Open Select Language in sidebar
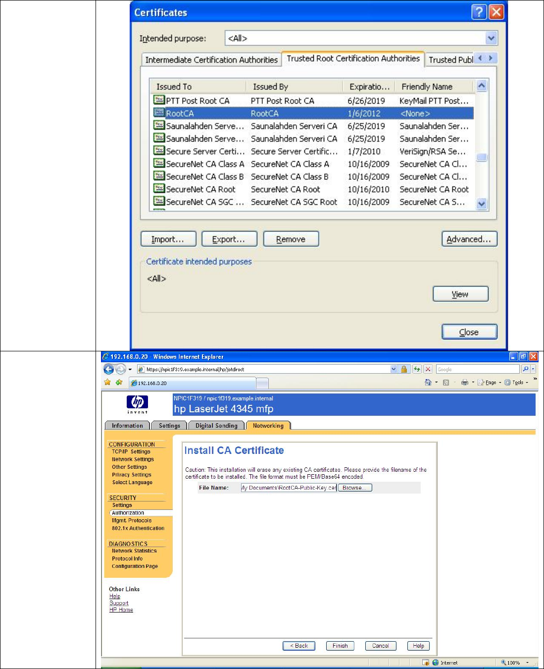 [x=132, y=482]
